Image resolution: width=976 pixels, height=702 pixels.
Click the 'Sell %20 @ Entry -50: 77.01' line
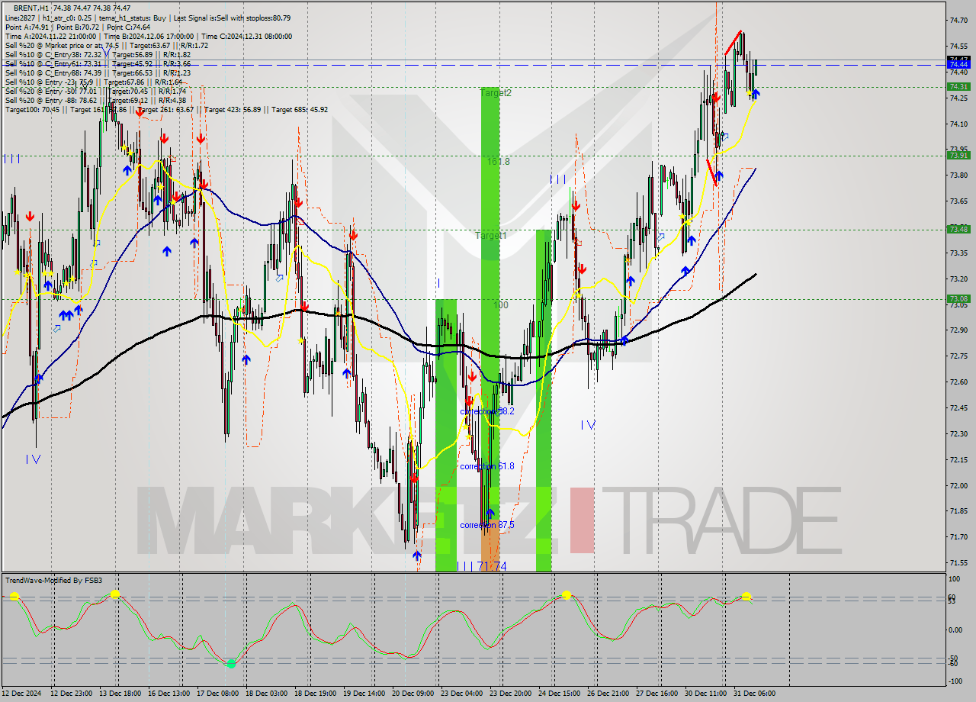coord(94,91)
